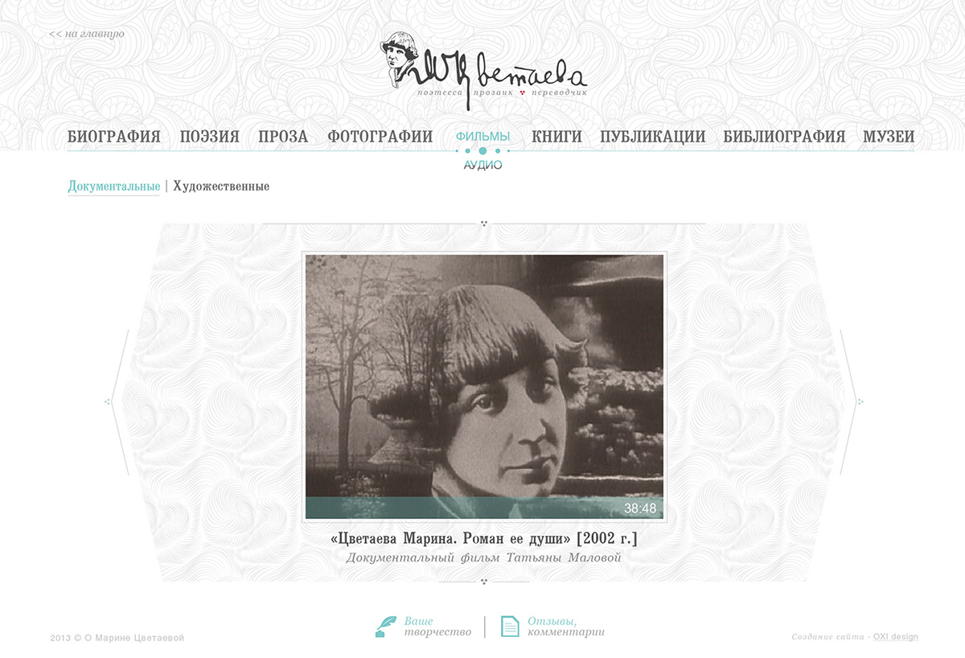Go to previous film with left arrow
The width and height of the screenshot is (965, 658).
(118, 401)
